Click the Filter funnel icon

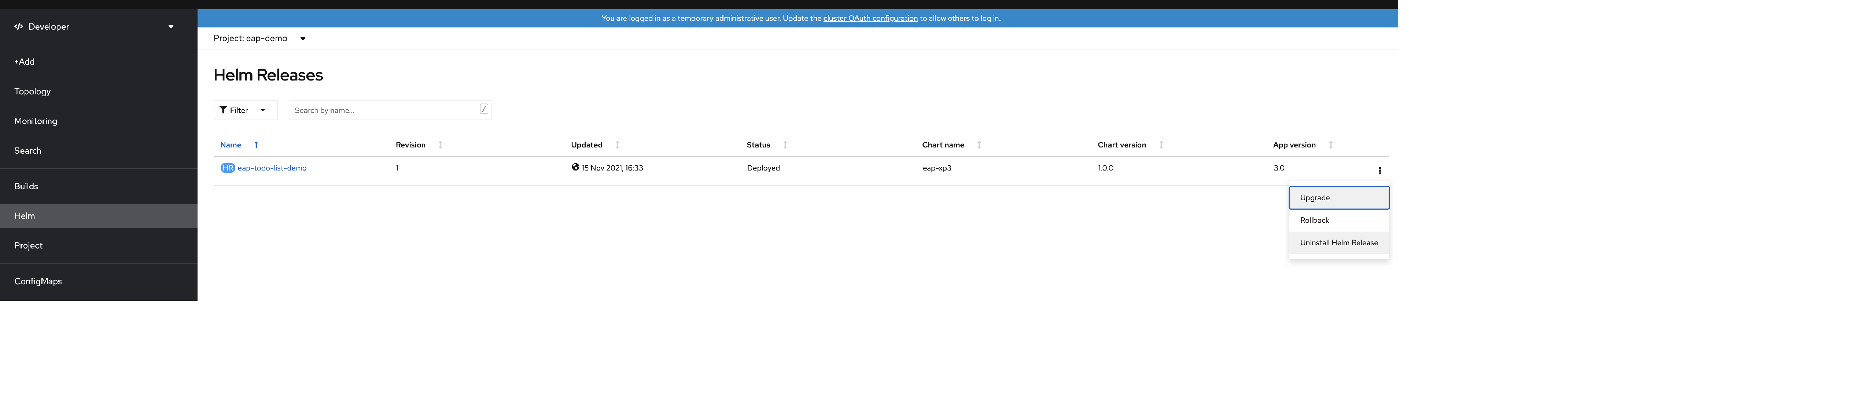pos(224,109)
